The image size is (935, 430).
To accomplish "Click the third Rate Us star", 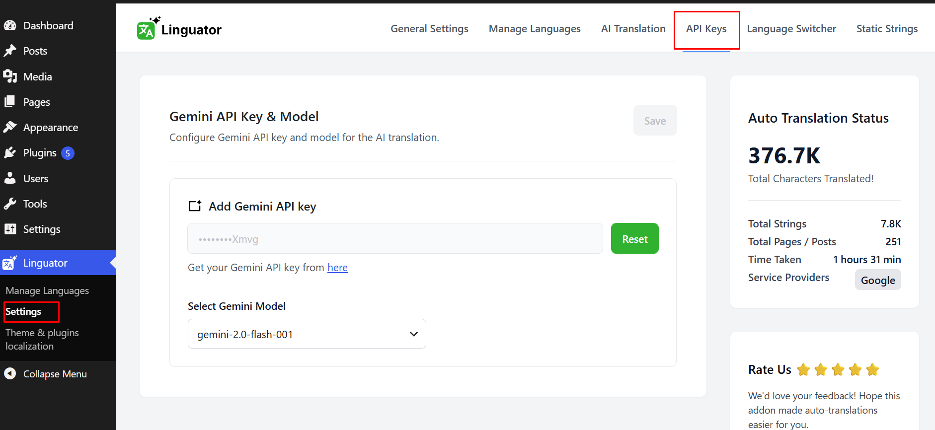I will pos(838,369).
